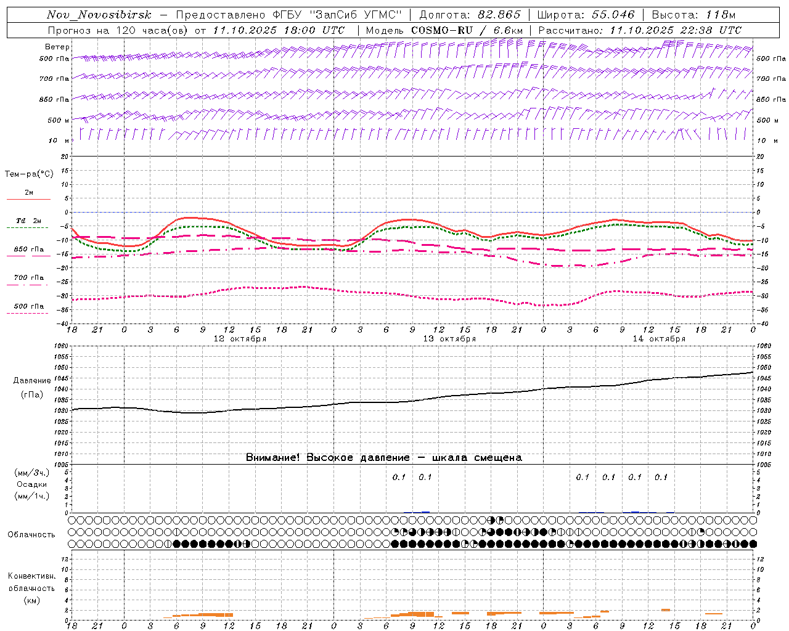The width and height of the screenshot is (789, 631).
Task: Click the Тем-ра(°C) temperature panel label
Action: pos(29,174)
